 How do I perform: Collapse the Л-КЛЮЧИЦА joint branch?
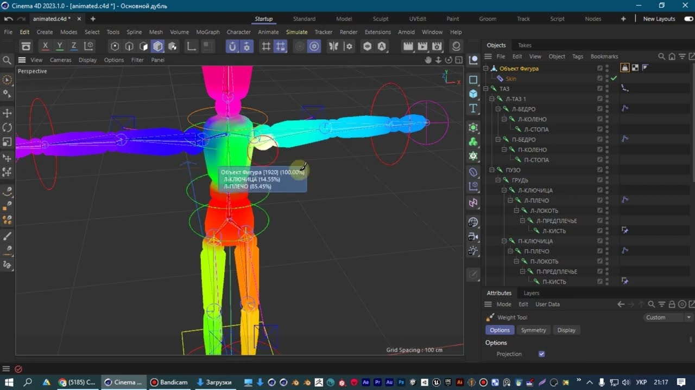pyautogui.click(x=504, y=190)
